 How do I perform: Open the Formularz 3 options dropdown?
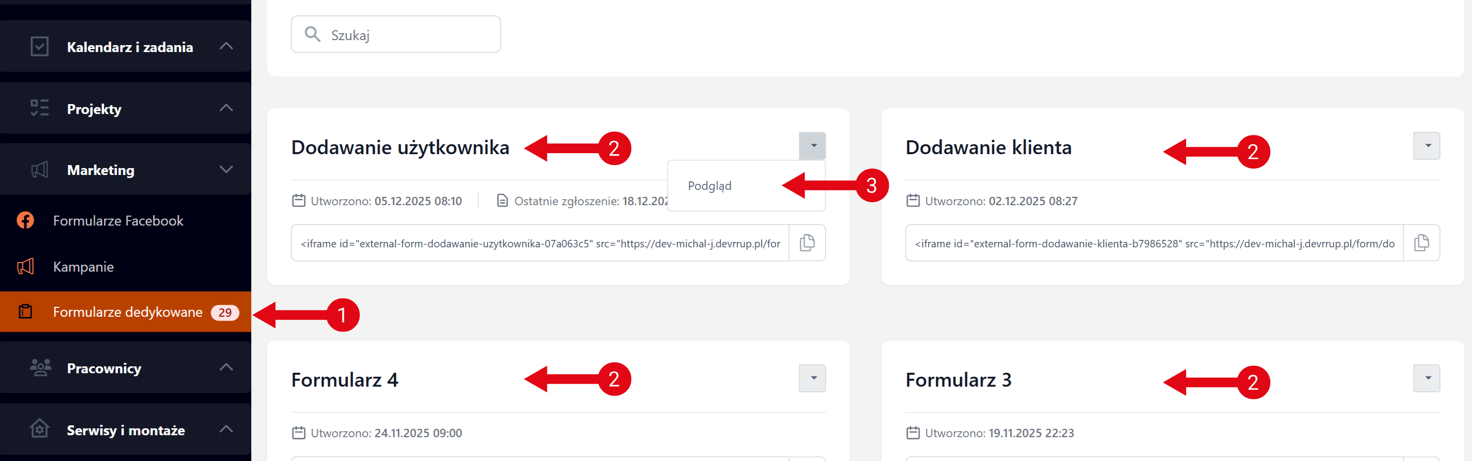tap(1426, 378)
